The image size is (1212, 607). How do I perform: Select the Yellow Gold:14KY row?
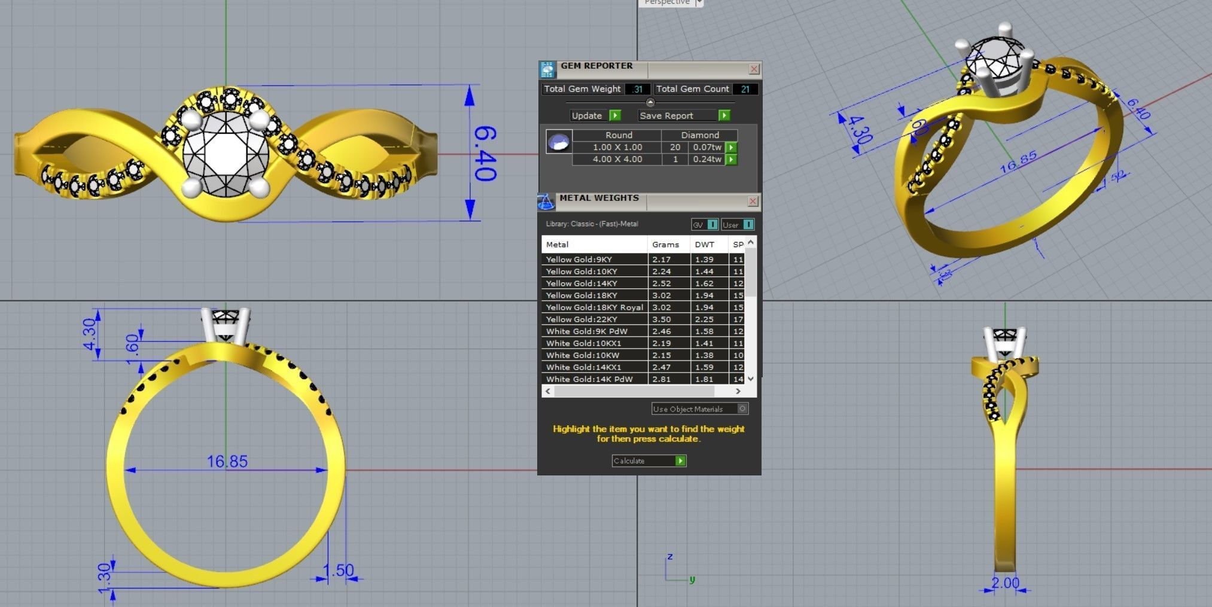click(643, 283)
